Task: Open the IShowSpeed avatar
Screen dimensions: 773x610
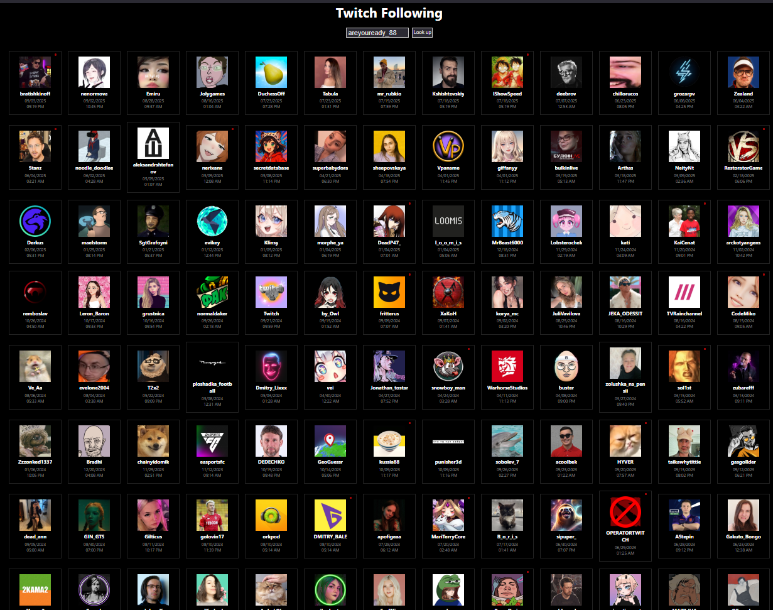Action: click(507, 72)
